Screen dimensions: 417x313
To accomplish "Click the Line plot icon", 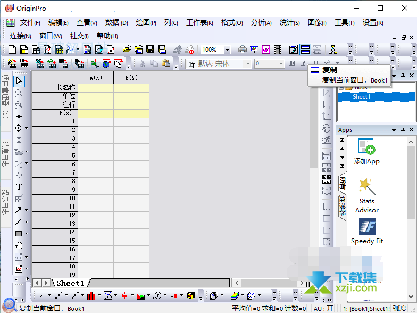I will point(42,295).
